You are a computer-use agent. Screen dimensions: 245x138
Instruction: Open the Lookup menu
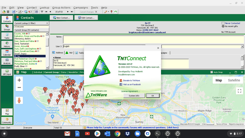click(x=44, y=8)
